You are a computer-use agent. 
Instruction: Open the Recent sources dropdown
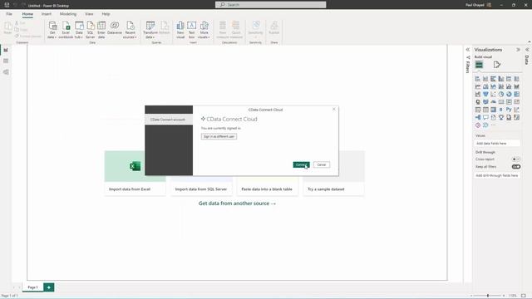coord(130,30)
